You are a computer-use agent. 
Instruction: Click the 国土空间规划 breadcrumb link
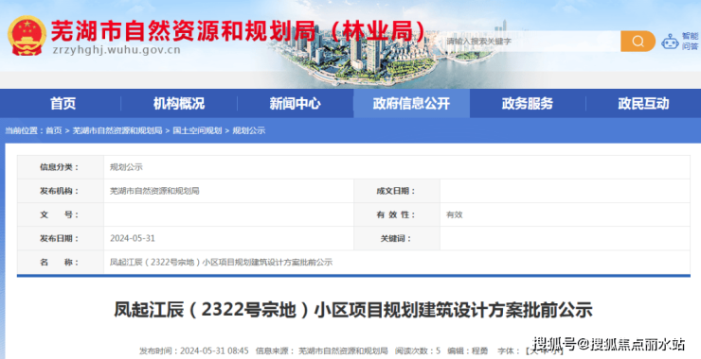coord(197,130)
